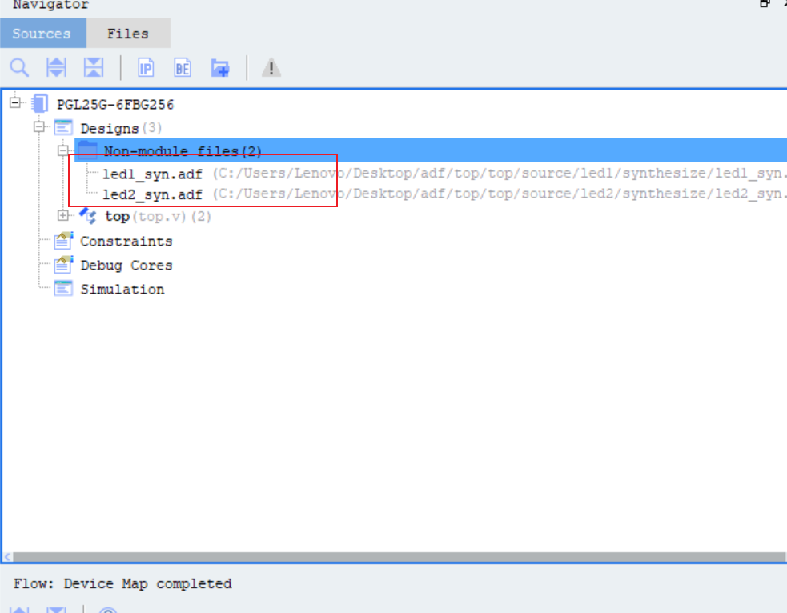787x613 pixels.
Task: Select the PGL25G-6FBG256 device label
Action: 115,104
